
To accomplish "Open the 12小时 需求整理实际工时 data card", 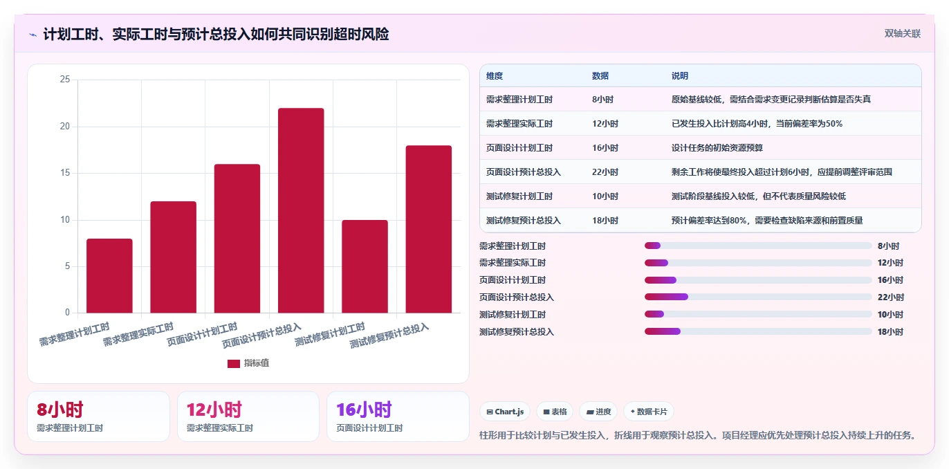I will pos(248,416).
